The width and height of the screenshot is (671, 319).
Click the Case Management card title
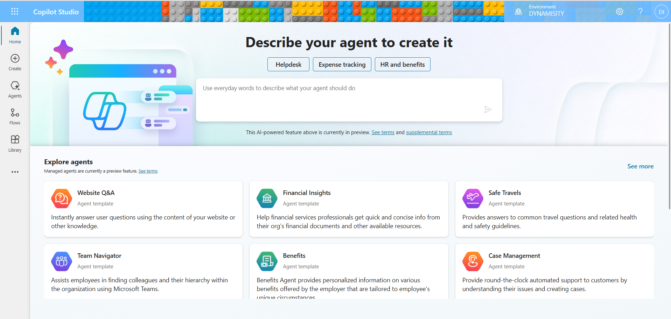click(514, 256)
